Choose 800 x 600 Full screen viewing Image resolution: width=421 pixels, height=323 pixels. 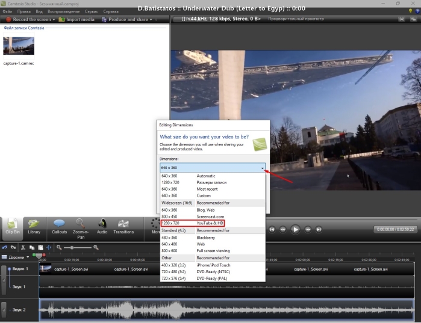[x=213, y=251]
